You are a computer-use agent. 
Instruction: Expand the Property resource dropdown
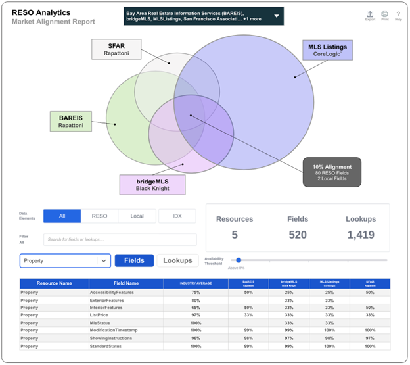65,262
